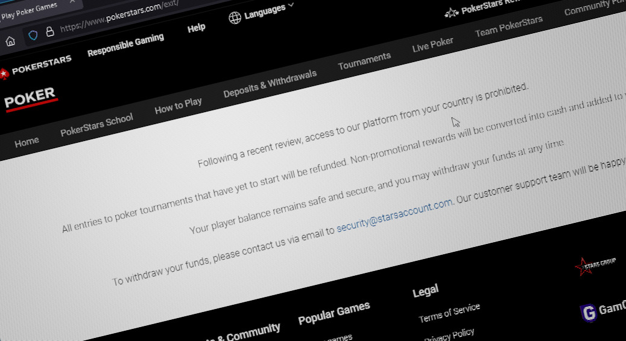Screen dimensions: 626x341
Task: Open the Terms of Service link
Action: click(x=449, y=313)
